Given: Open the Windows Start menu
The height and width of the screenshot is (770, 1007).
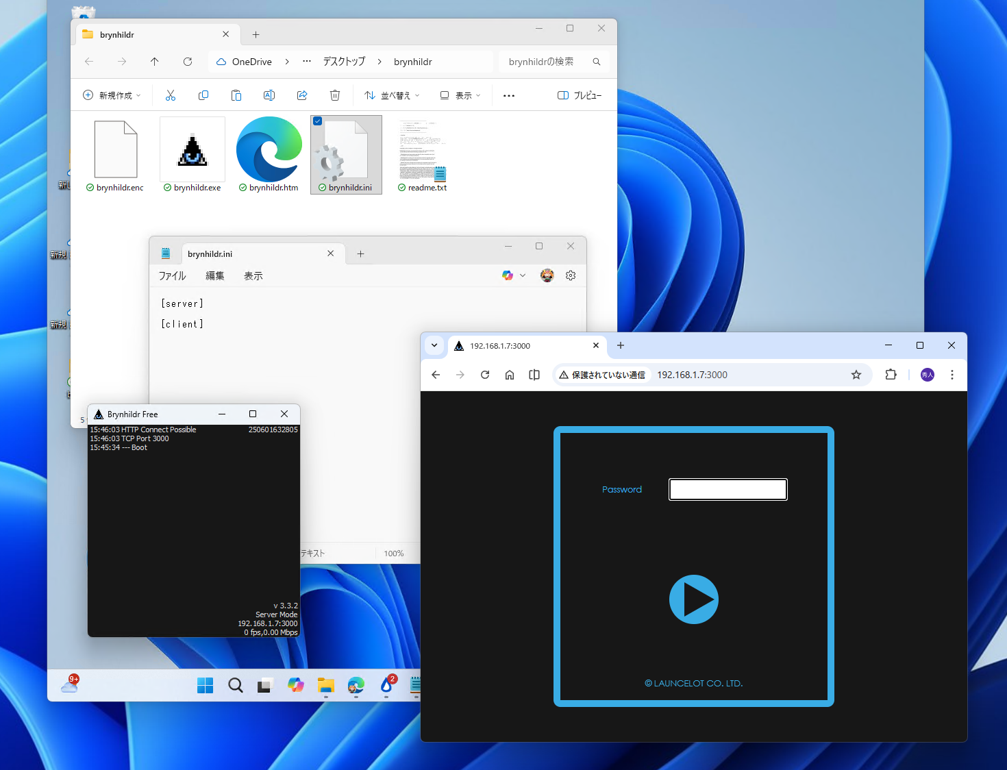Looking at the screenshot, I should pyautogui.click(x=205, y=685).
